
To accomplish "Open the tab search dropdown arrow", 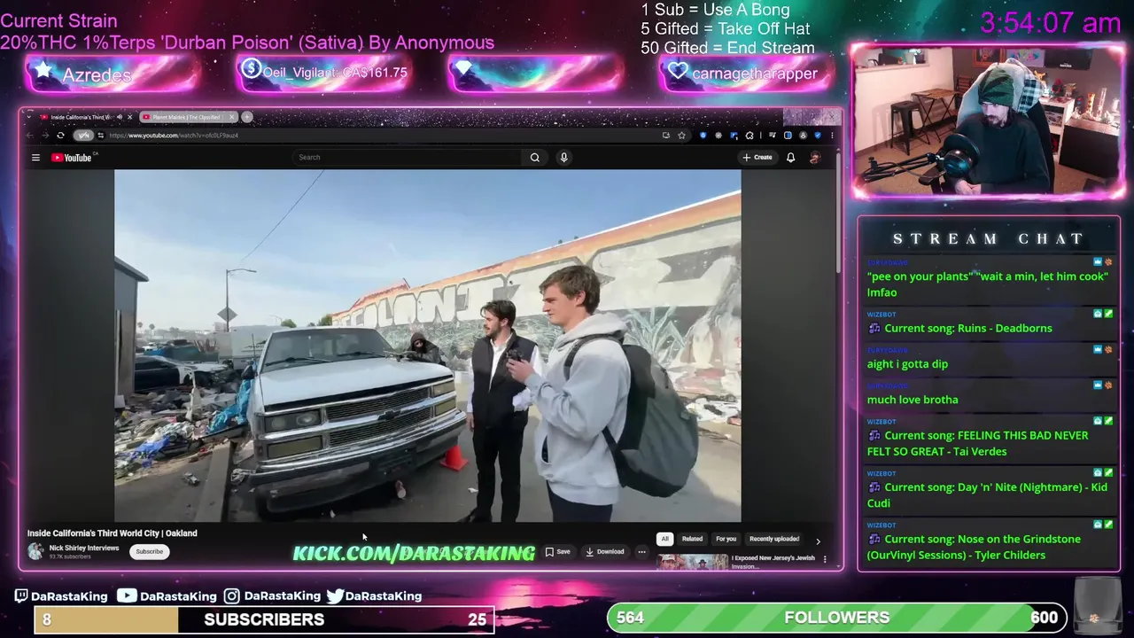I will [29, 117].
